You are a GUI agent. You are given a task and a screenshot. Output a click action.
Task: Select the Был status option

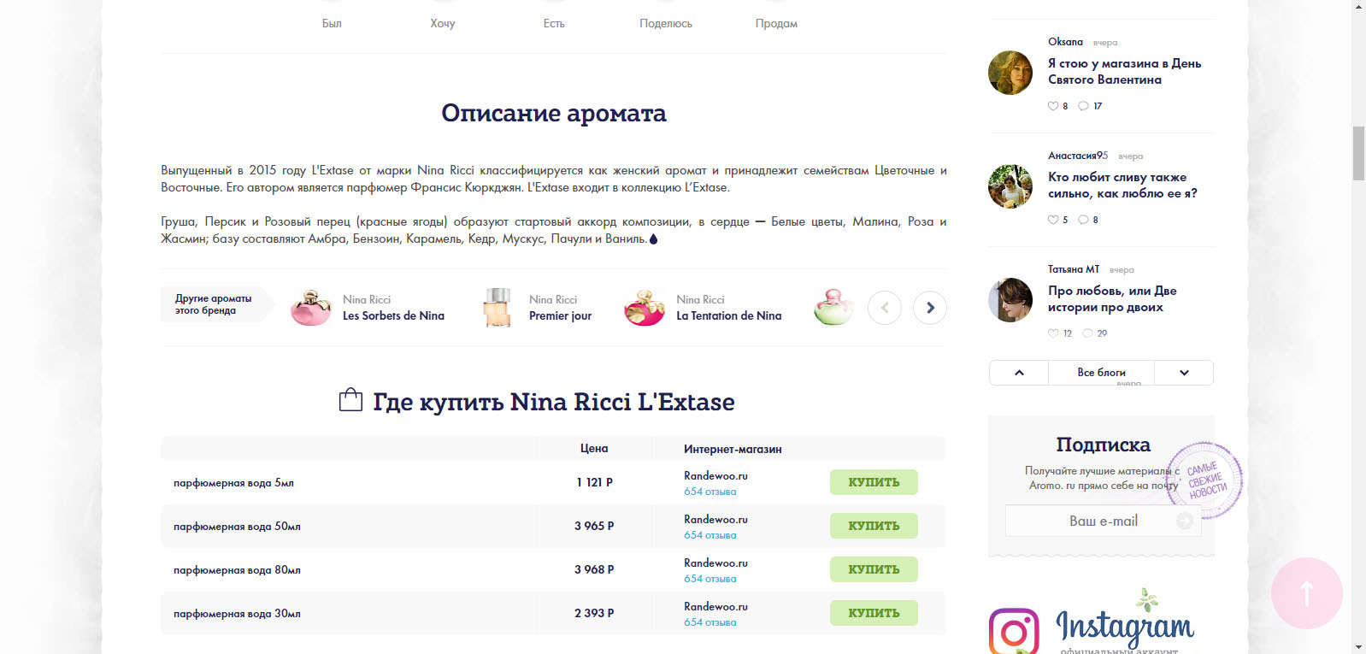(x=332, y=24)
